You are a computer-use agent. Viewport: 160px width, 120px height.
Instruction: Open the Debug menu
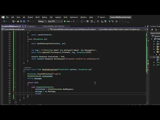pyautogui.click(x=44, y=17)
